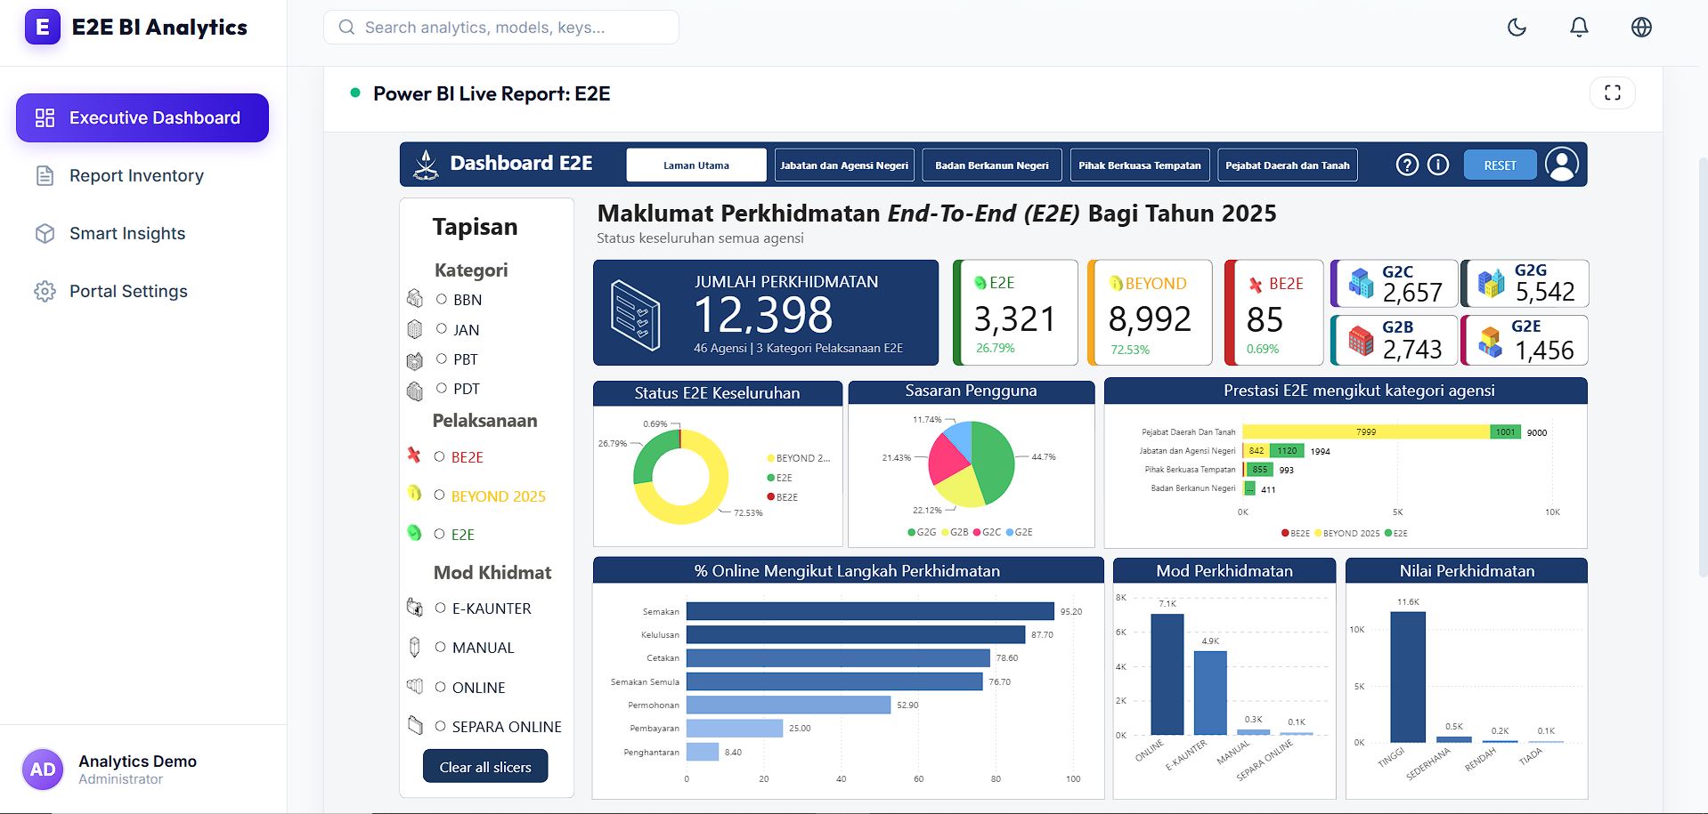Click the PBT category icon
The width and height of the screenshot is (1708, 814).
click(x=414, y=360)
